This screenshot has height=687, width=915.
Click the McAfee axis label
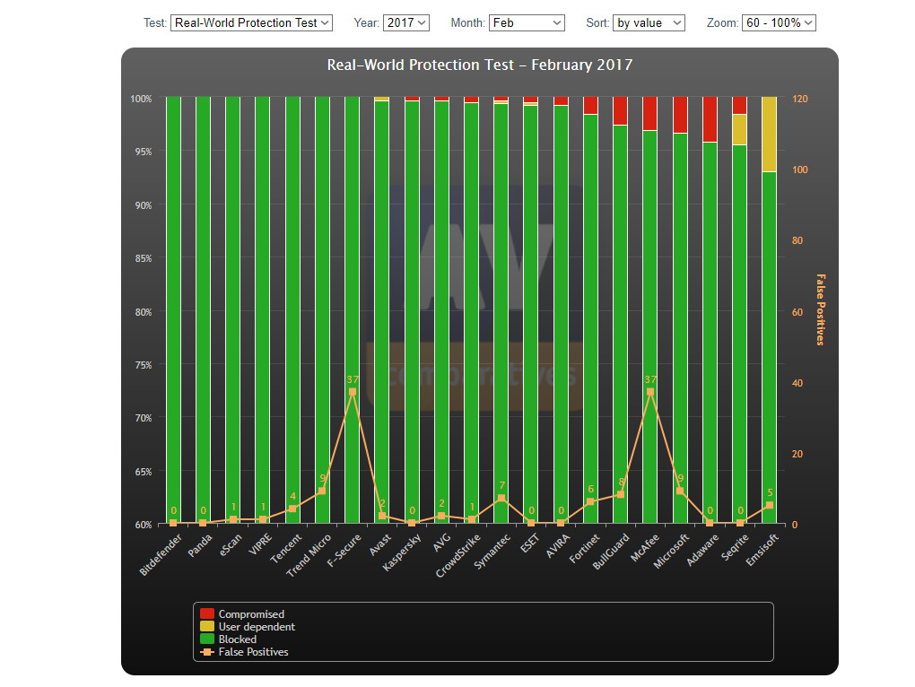[x=645, y=548]
